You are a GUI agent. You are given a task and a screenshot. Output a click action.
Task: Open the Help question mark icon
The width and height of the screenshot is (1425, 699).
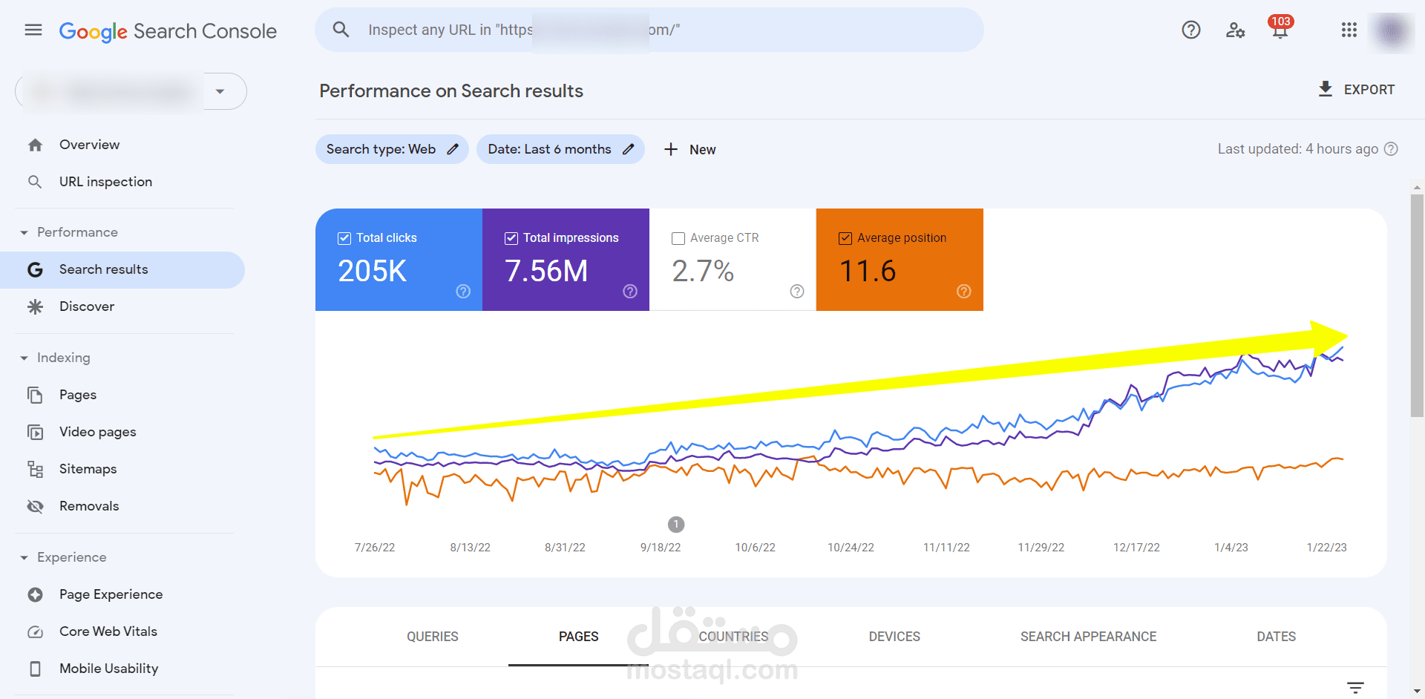pyautogui.click(x=1191, y=30)
